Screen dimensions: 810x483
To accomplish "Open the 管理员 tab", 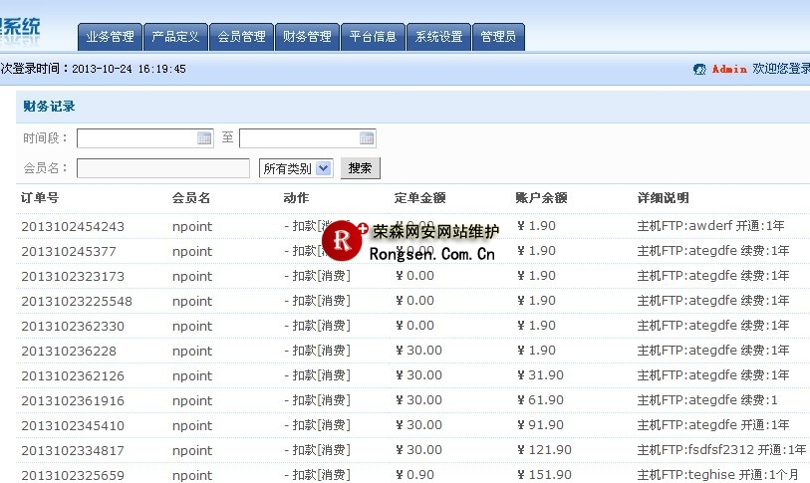I will coord(498,37).
